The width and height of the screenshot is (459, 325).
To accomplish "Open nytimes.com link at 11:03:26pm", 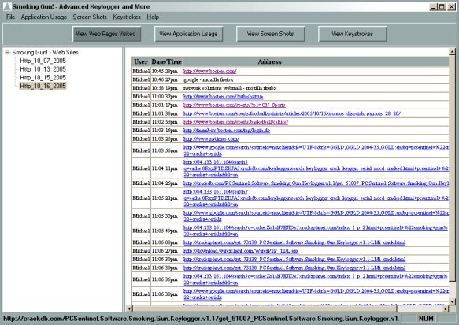I will [x=211, y=139].
